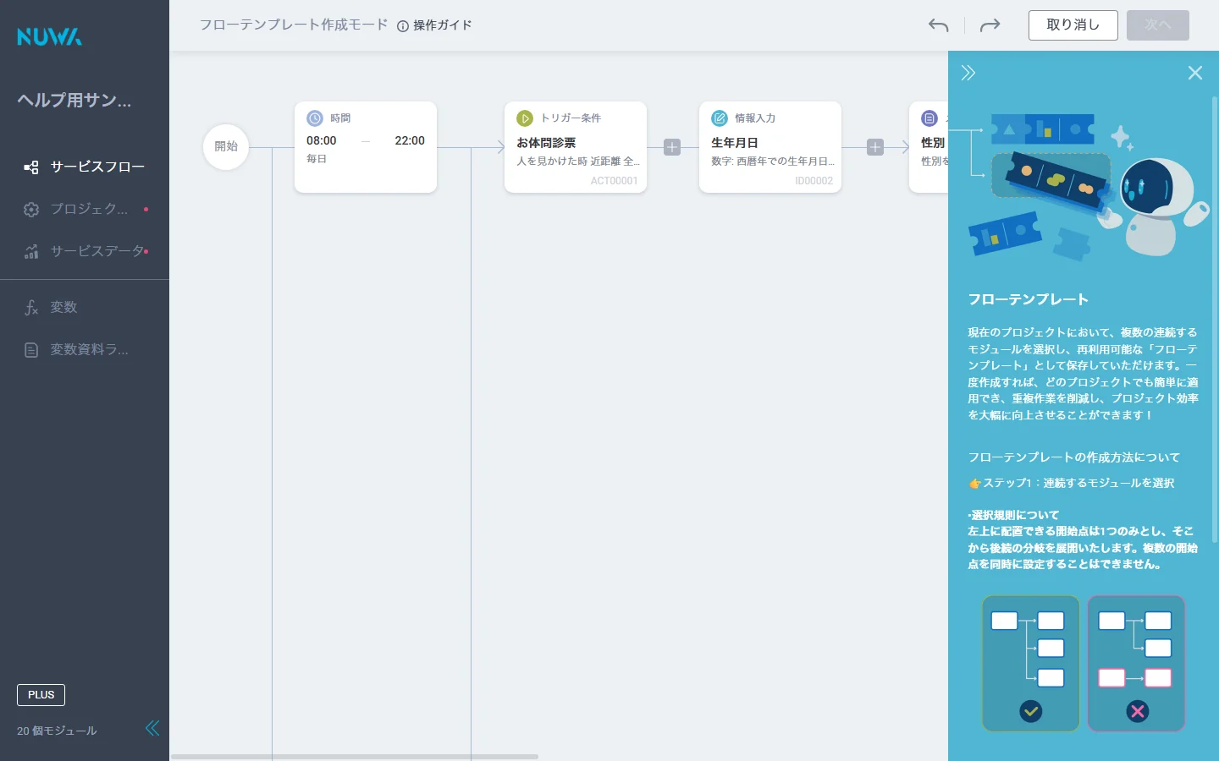Viewport: 1219px width, 761px height.
Task: Click the undo arrow icon
Action: pos(938,25)
